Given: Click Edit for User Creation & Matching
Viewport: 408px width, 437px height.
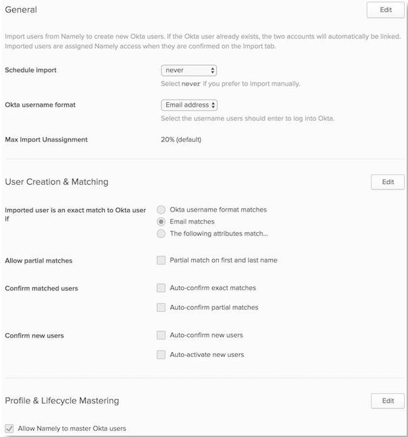Looking at the screenshot, I should [x=387, y=182].
